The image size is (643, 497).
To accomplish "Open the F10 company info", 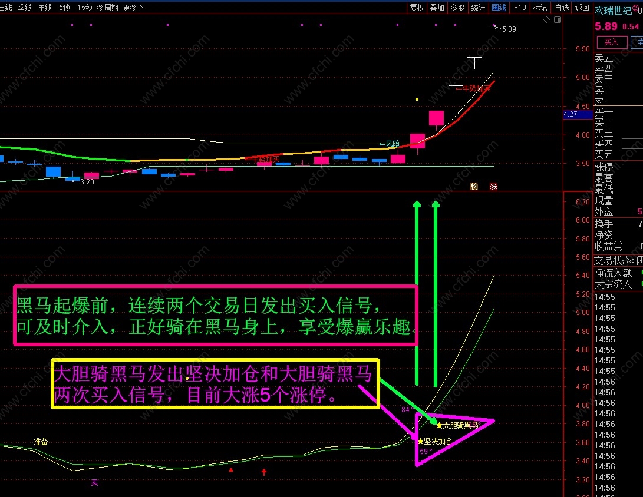I will click(520, 8).
